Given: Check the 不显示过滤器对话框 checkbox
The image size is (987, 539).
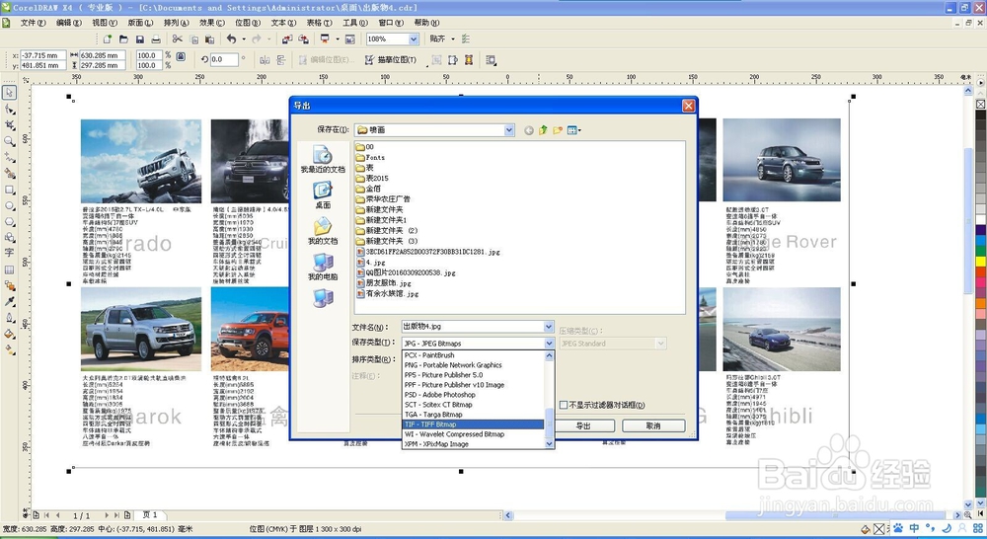Looking at the screenshot, I should click(x=564, y=405).
